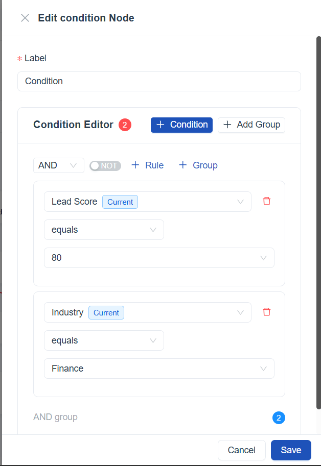Open the Finance value dropdown
Image resolution: width=321 pixels, height=466 pixels.
click(159, 369)
